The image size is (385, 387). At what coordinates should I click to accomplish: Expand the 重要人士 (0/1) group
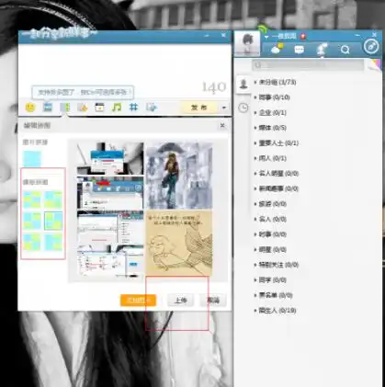[x=276, y=143]
